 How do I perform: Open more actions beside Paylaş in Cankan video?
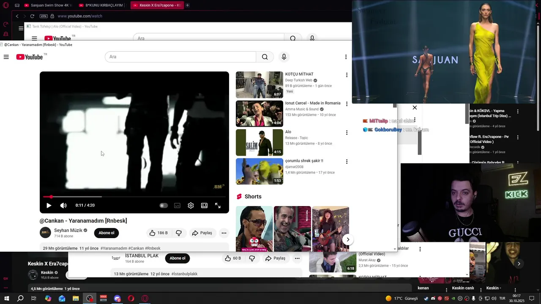click(x=224, y=233)
